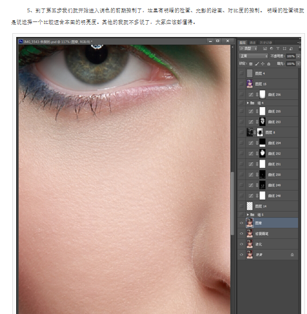Click the 填充 100% value field
The height and width of the screenshot is (314, 307).
tap(291, 64)
